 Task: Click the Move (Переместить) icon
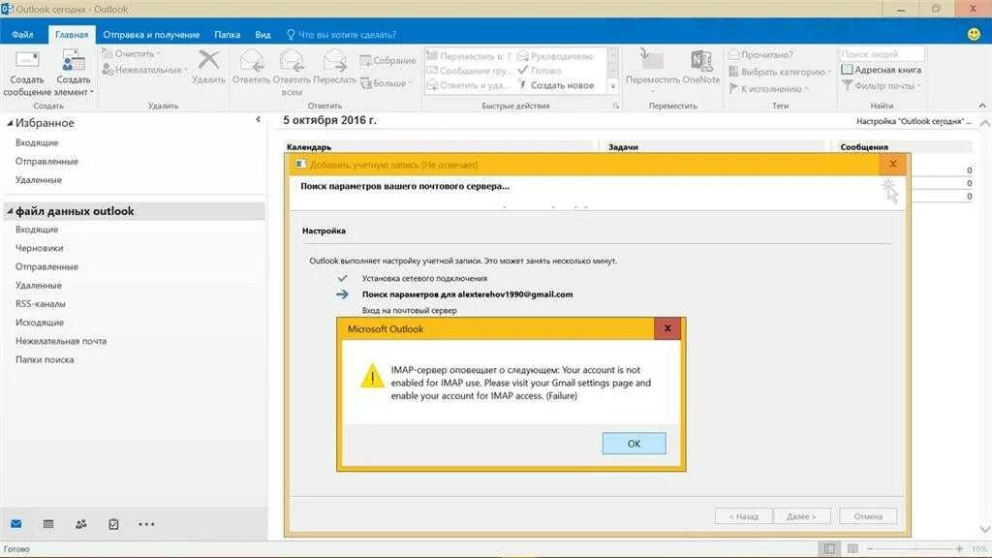point(652,61)
